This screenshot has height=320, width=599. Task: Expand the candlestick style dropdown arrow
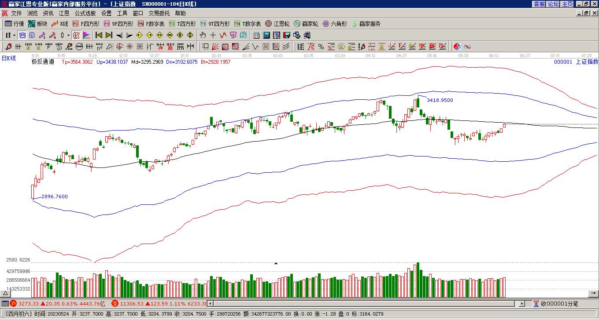pyautogui.click(x=68, y=35)
